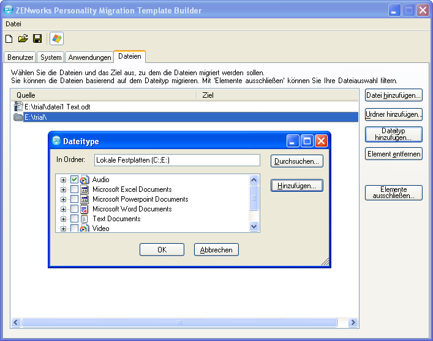433x341 pixels.
Task: Uncheck the Audio checkbox
Action: 74,180
